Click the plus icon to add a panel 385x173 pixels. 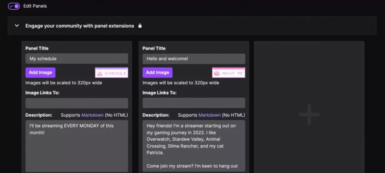pyautogui.click(x=309, y=115)
